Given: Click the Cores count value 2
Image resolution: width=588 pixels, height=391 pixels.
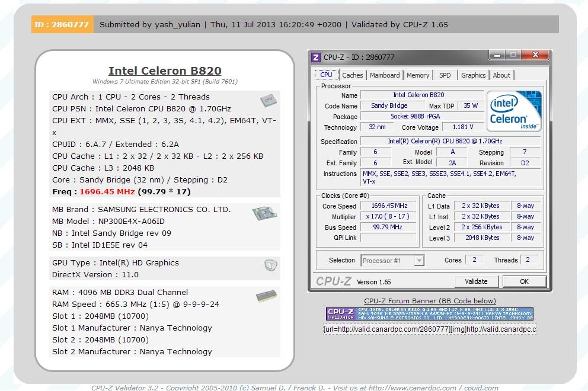Looking at the screenshot, I should point(474,259).
